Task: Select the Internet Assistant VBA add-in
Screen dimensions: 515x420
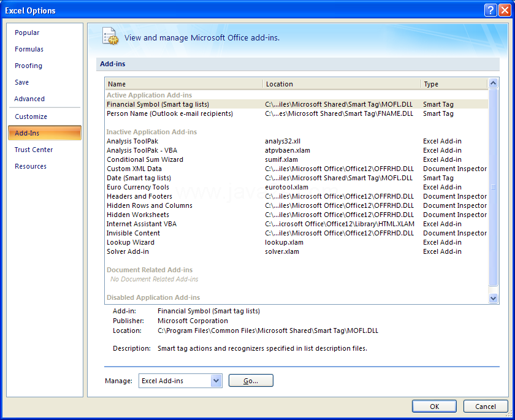Action: tap(297, 224)
